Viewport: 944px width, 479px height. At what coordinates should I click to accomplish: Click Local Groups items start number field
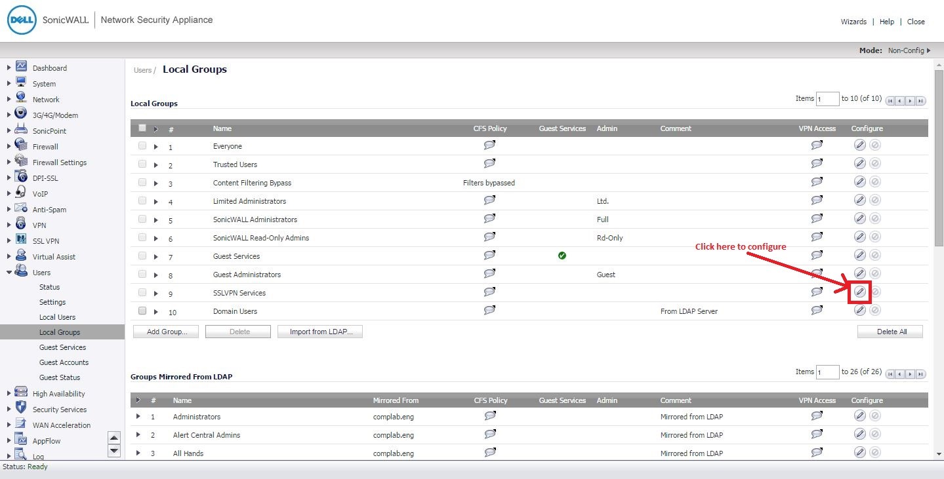point(828,99)
